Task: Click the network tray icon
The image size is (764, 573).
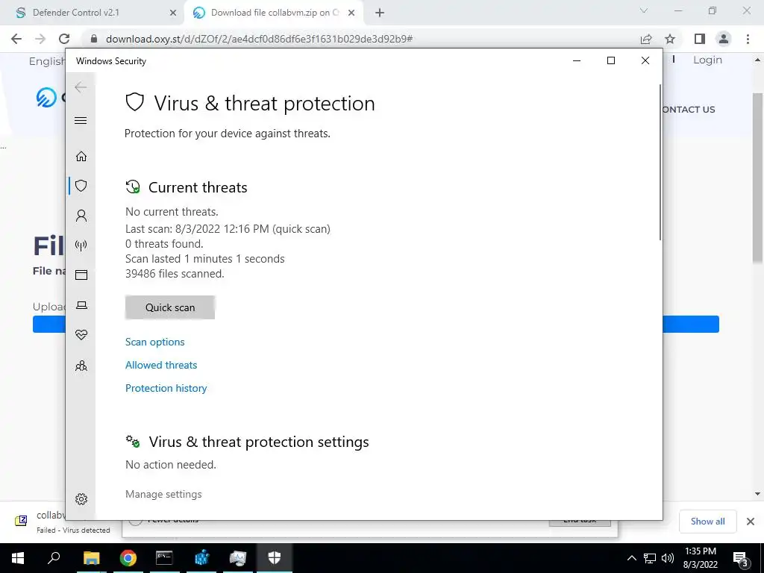Action: point(650,558)
